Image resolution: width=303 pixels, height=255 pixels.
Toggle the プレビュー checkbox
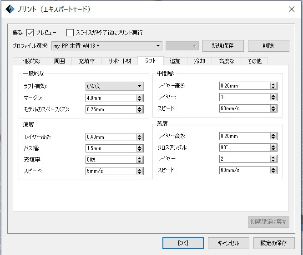pyautogui.click(x=30, y=33)
